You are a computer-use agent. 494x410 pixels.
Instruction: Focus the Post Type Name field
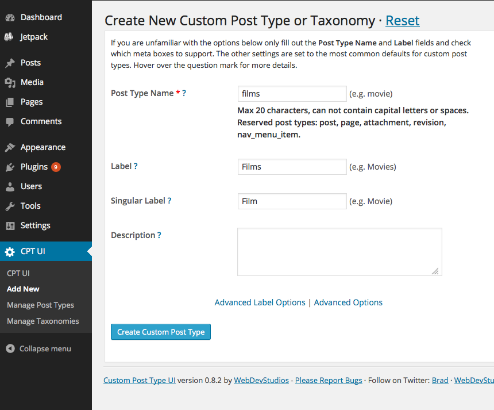click(292, 94)
